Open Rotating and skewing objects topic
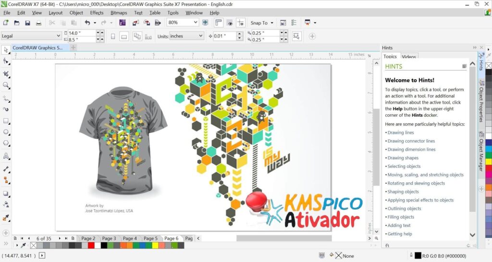The image size is (492, 262). click(416, 183)
